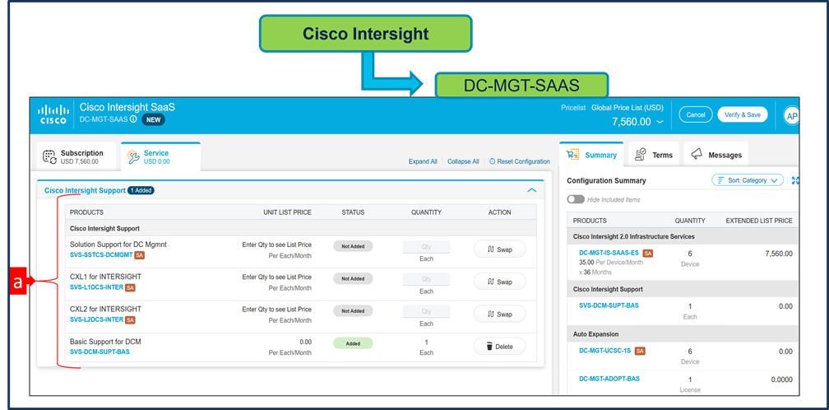Click the 7,560.00 extended list price value
Screen dimensions: 829x410
[779, 254]
